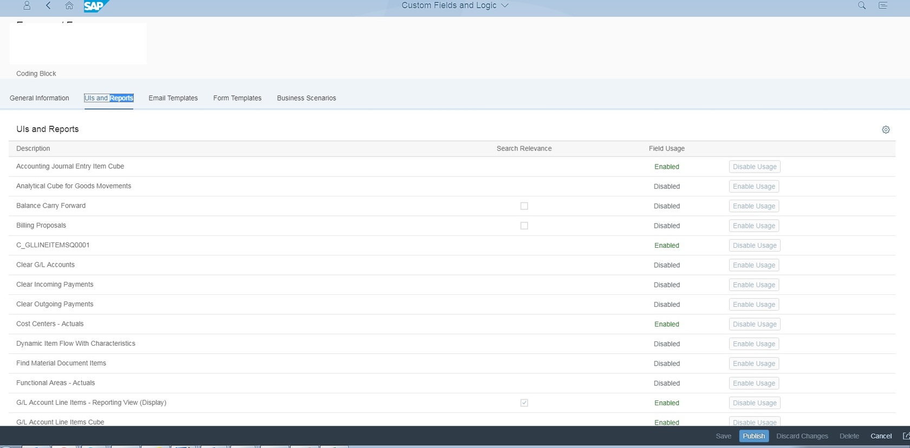Viewport: 910px width, 448px height.
Task: Click the Search Relevance column header
Action: tap(524, 149)
